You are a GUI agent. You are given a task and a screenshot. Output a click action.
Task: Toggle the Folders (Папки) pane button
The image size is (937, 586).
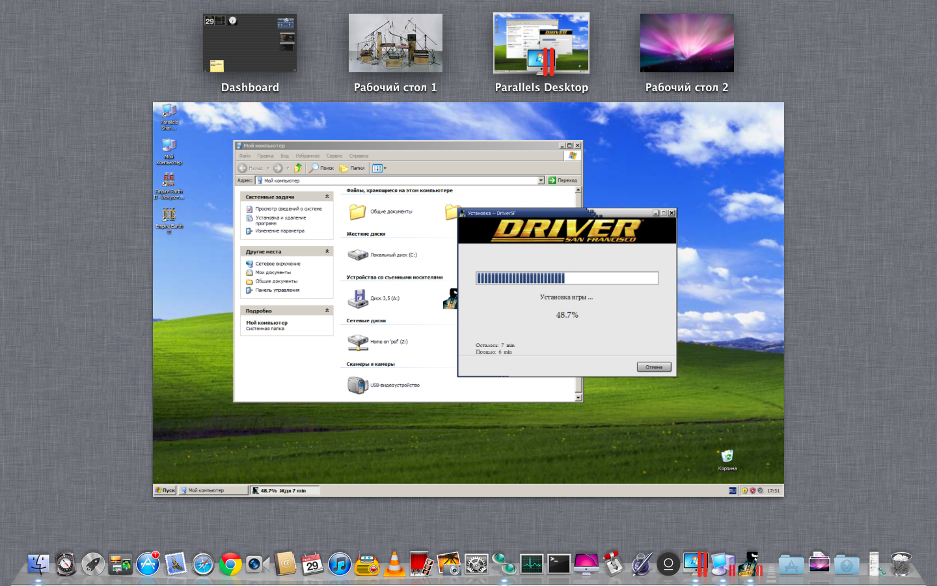[352, 168]
